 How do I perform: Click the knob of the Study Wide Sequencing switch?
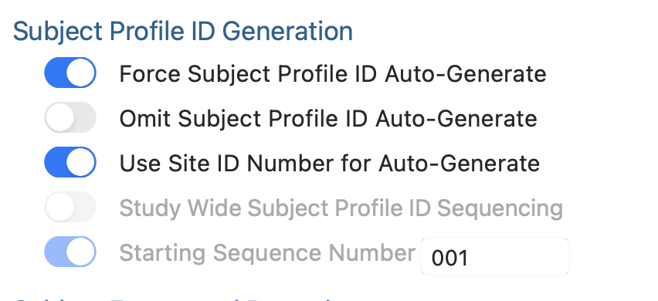60,207
